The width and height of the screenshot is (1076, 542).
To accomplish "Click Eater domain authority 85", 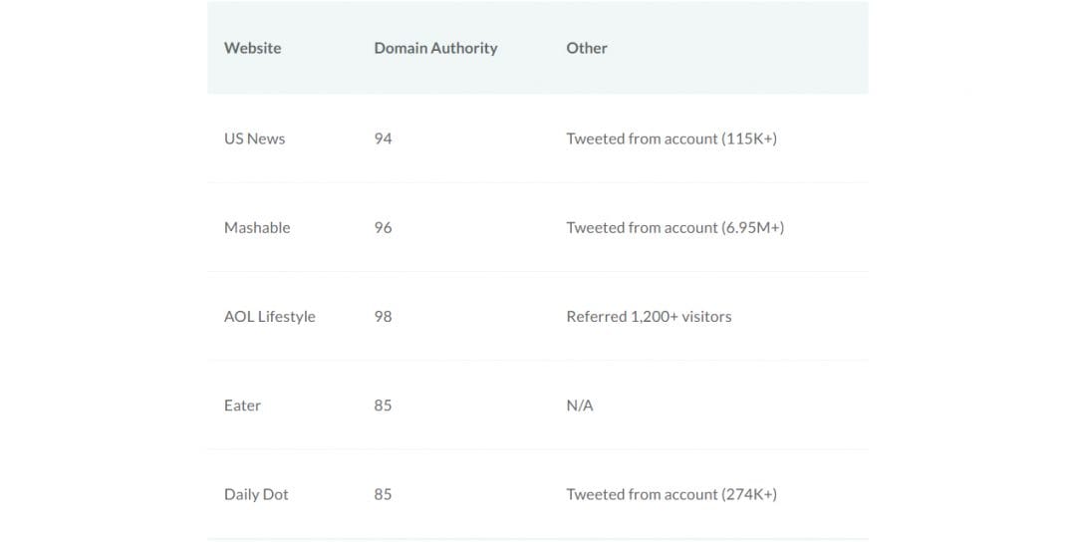I will (383, 406).
